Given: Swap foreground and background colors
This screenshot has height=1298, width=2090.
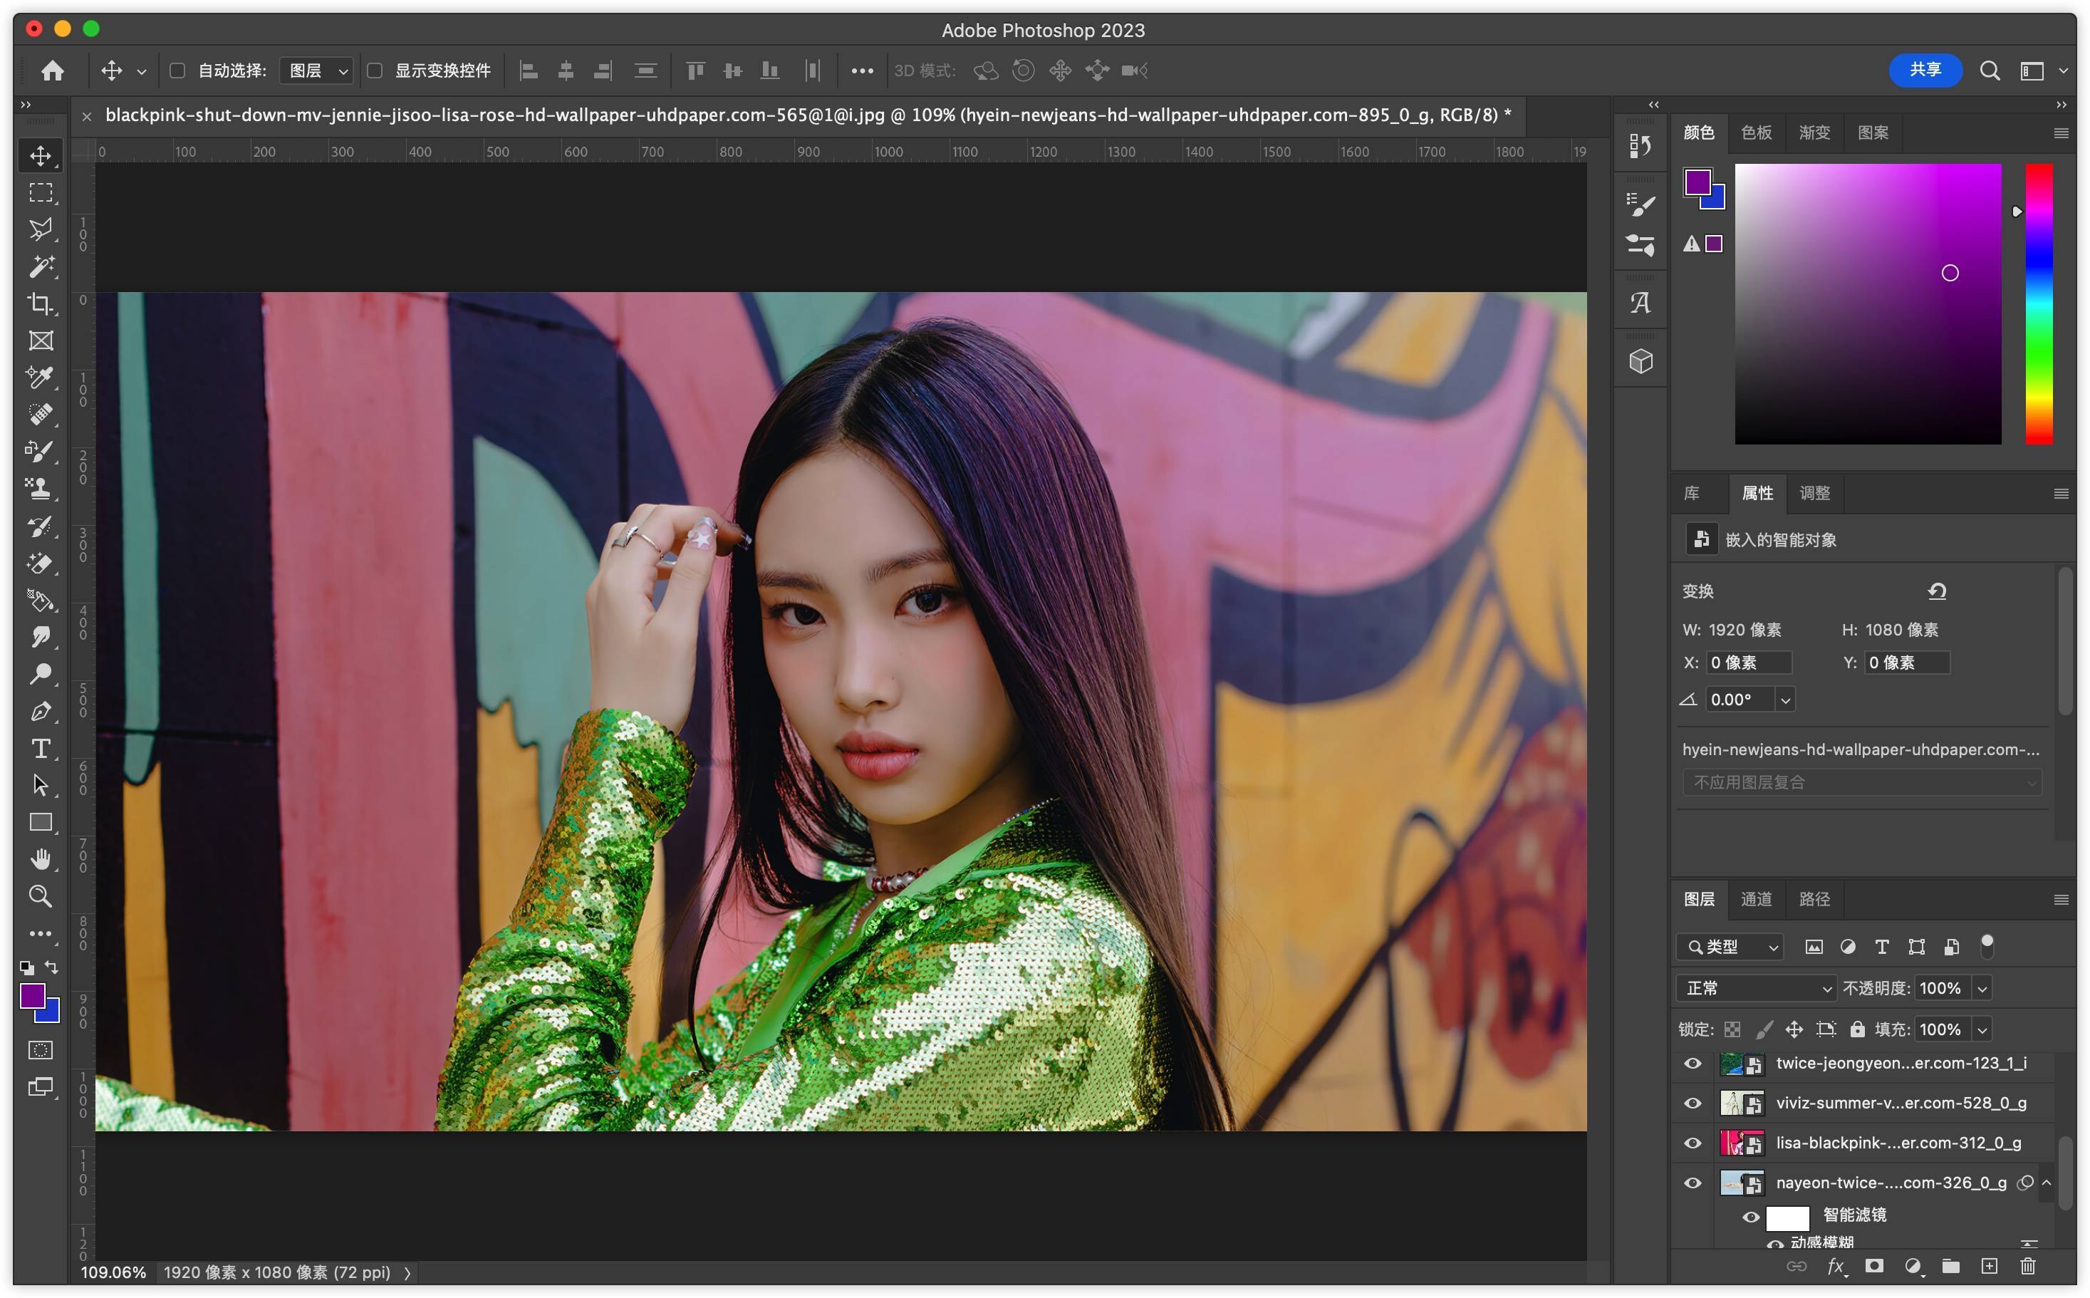Looking at the screenshot, I should (x=51, y=967).
